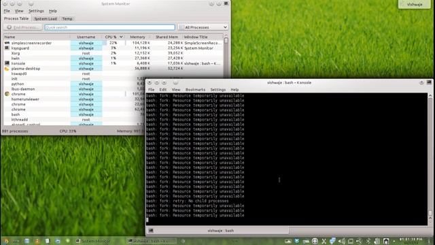
Task: Click the Bluetooth icon in the system tray
Action: [368, 241]
